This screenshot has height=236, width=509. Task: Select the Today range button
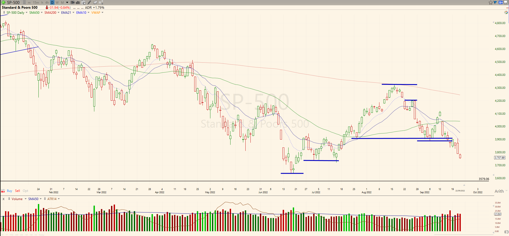[42, 235]
